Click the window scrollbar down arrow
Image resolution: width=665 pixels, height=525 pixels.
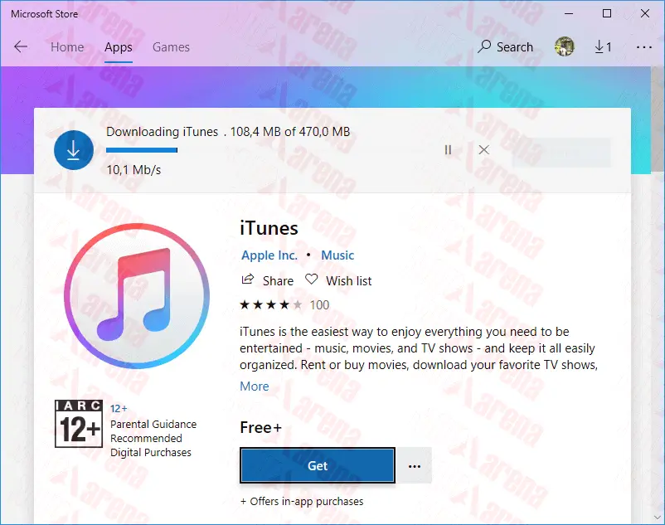click(658, 518)
